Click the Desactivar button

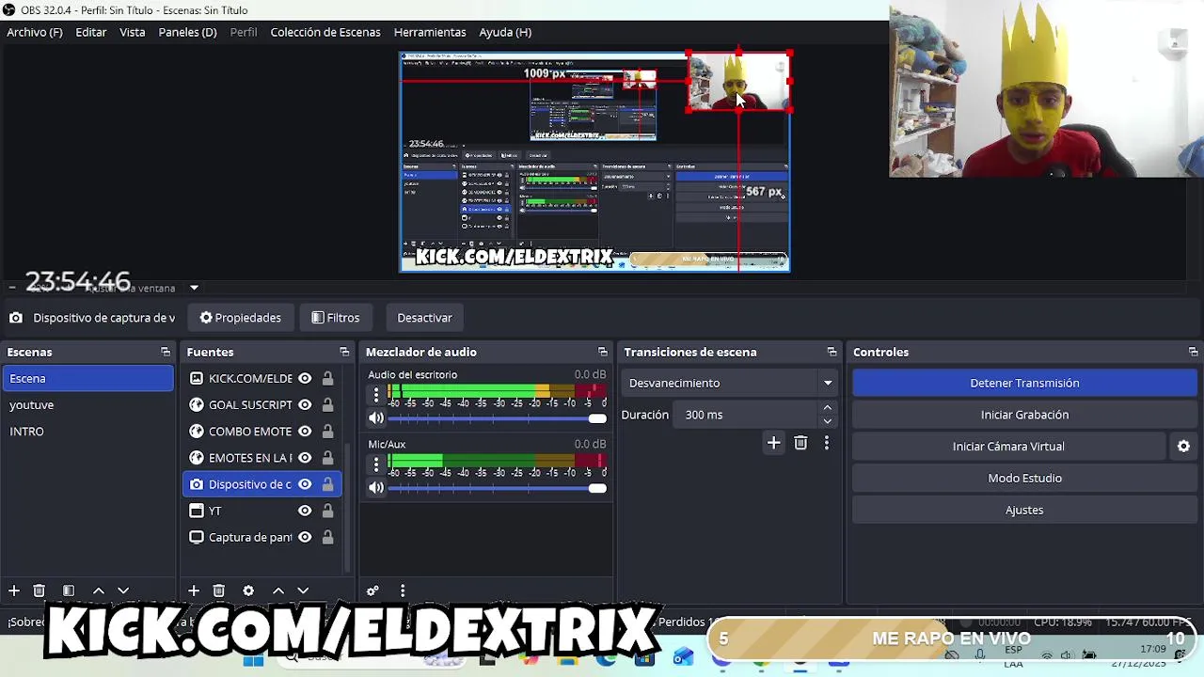(424, 318)
